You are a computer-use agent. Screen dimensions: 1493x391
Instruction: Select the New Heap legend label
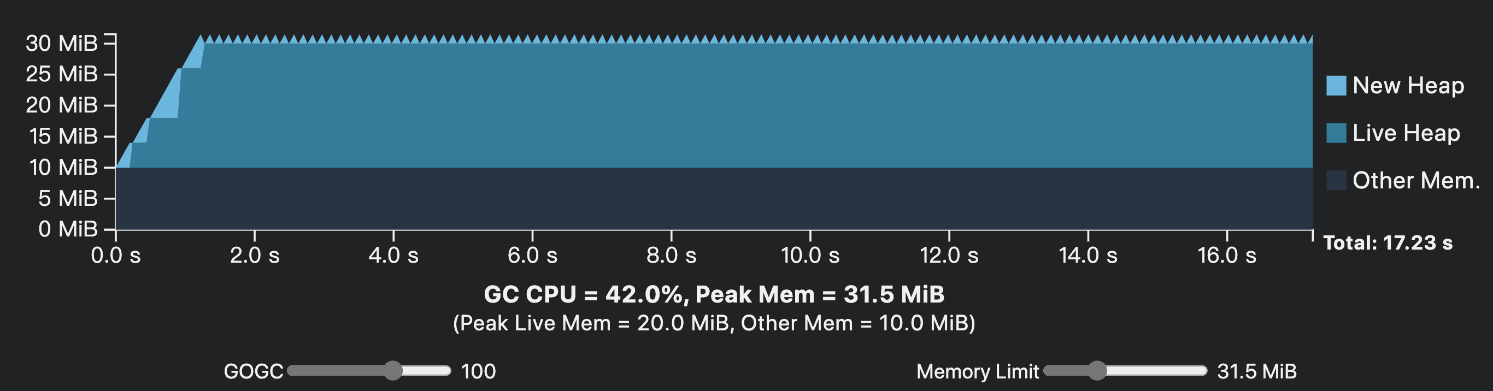(1408, 86)
